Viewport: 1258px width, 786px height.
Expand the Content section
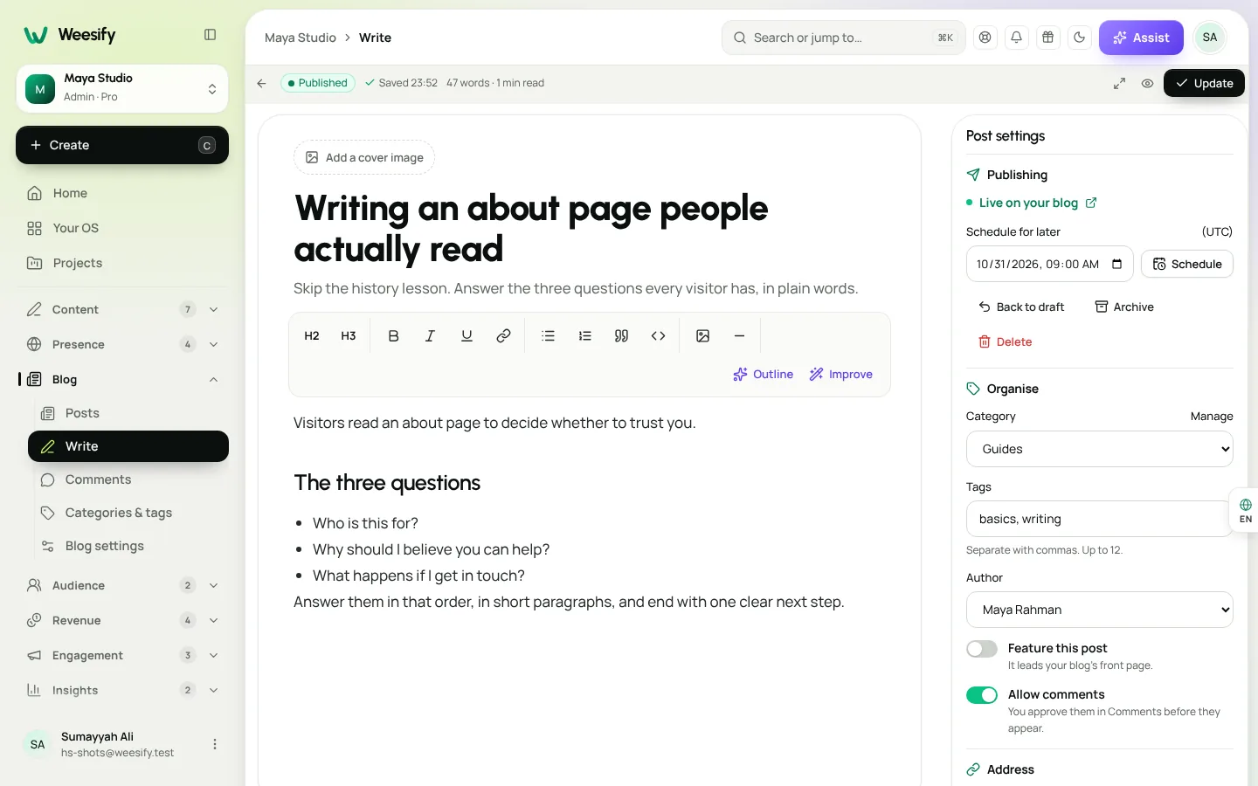tap(122, 309)
